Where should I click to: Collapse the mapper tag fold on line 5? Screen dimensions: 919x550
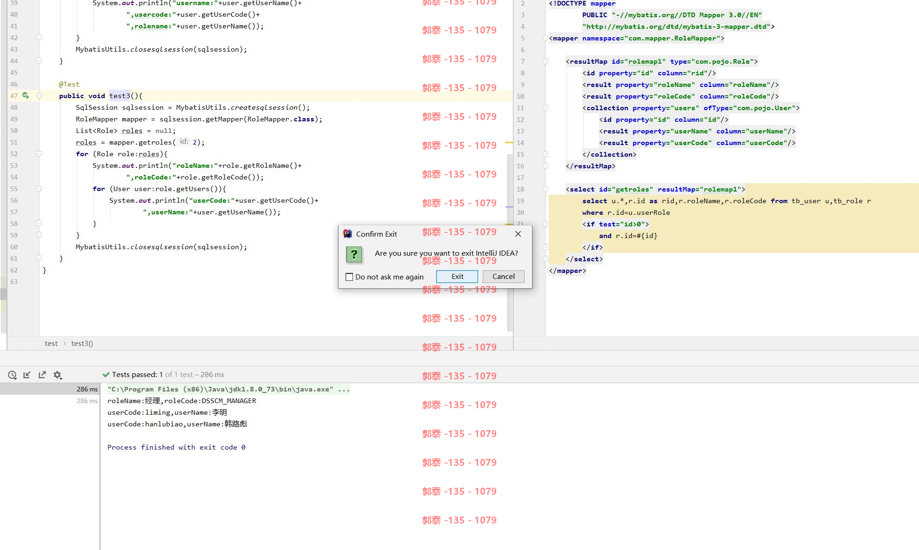coord(546,38)
